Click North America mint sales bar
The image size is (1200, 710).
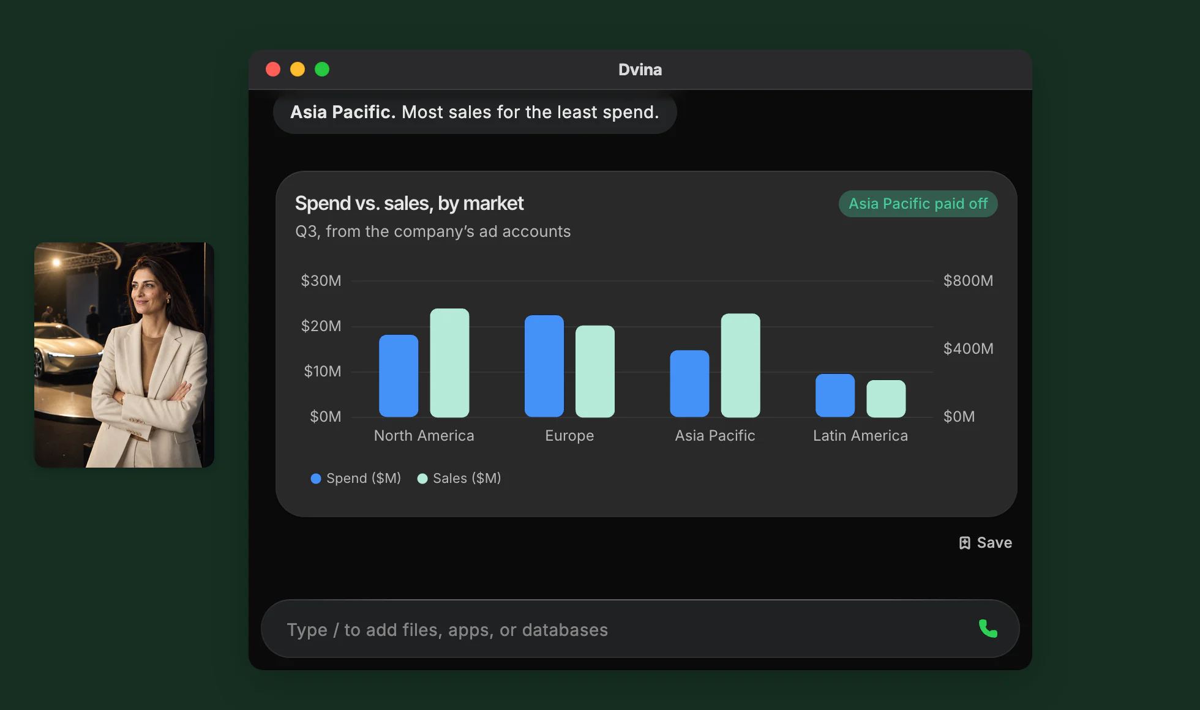[449, 362]
